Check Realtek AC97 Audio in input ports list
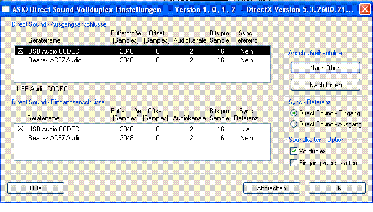 pyautogui.click(x=20, y=137)
